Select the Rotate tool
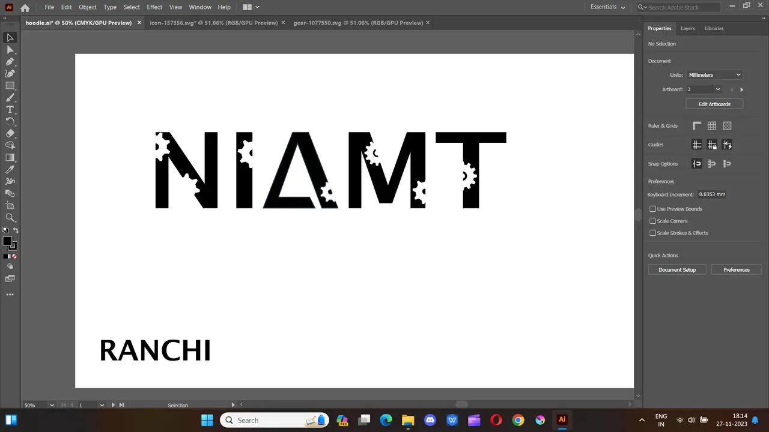Viewport: 769px width, 432px height. click(x=10, y=121)
